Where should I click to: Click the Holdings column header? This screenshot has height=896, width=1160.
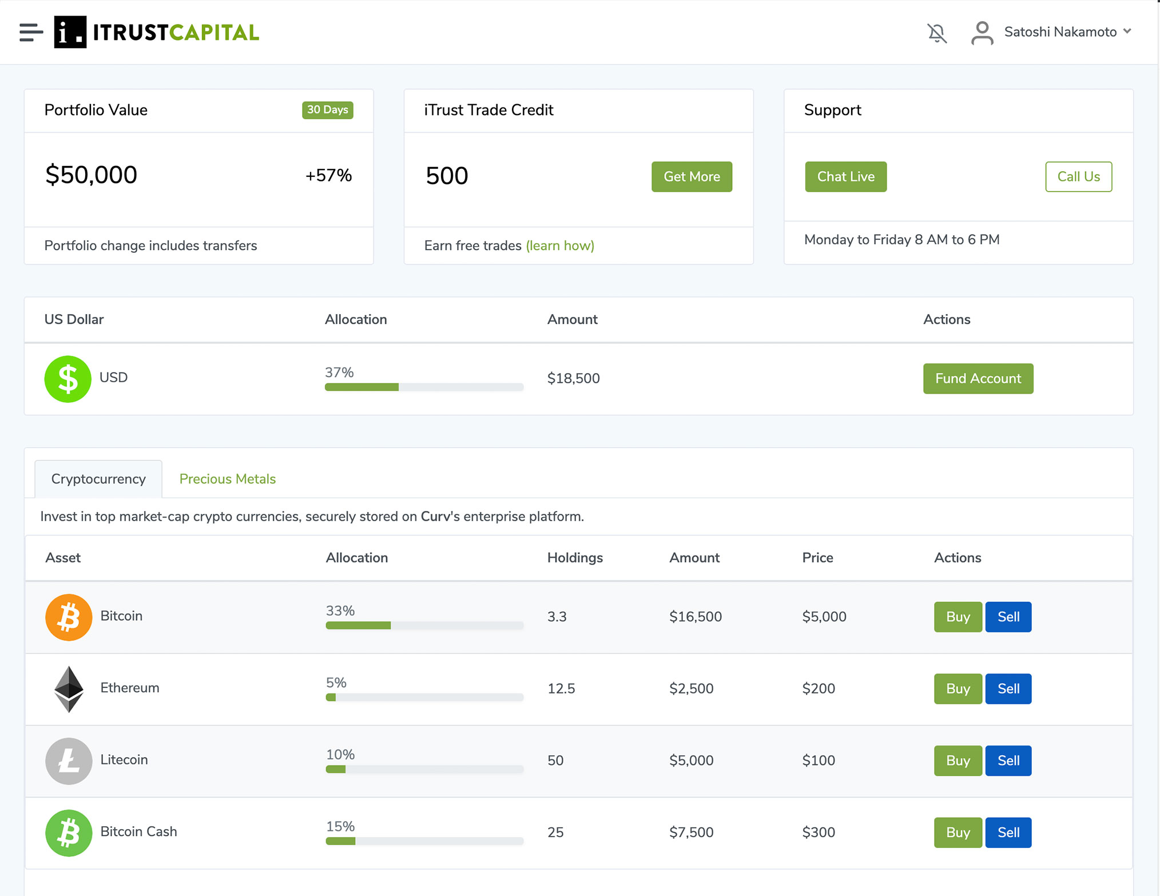(x=575, y=558)
